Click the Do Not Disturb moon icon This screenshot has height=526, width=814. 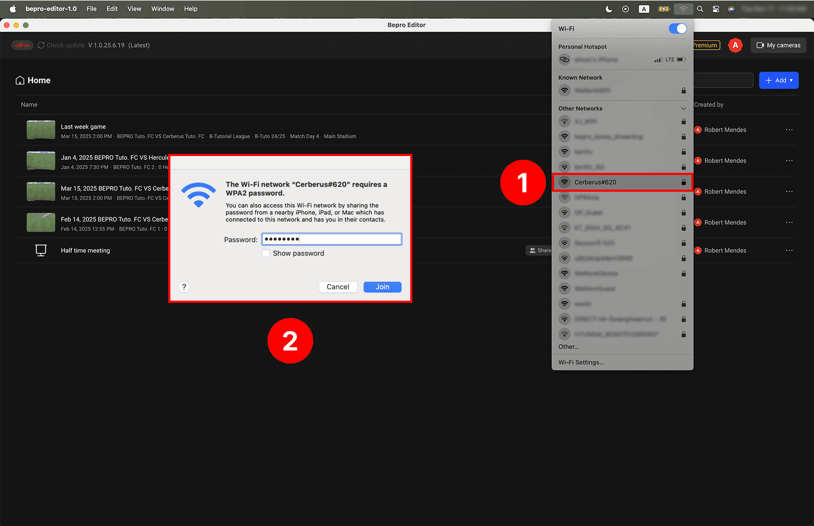pyautogui.click(x=609, y=9)
